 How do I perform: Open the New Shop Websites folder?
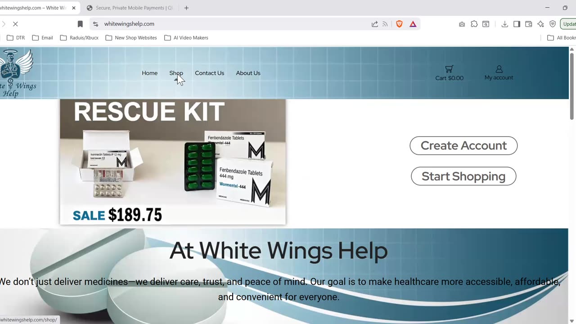point(131,38)
